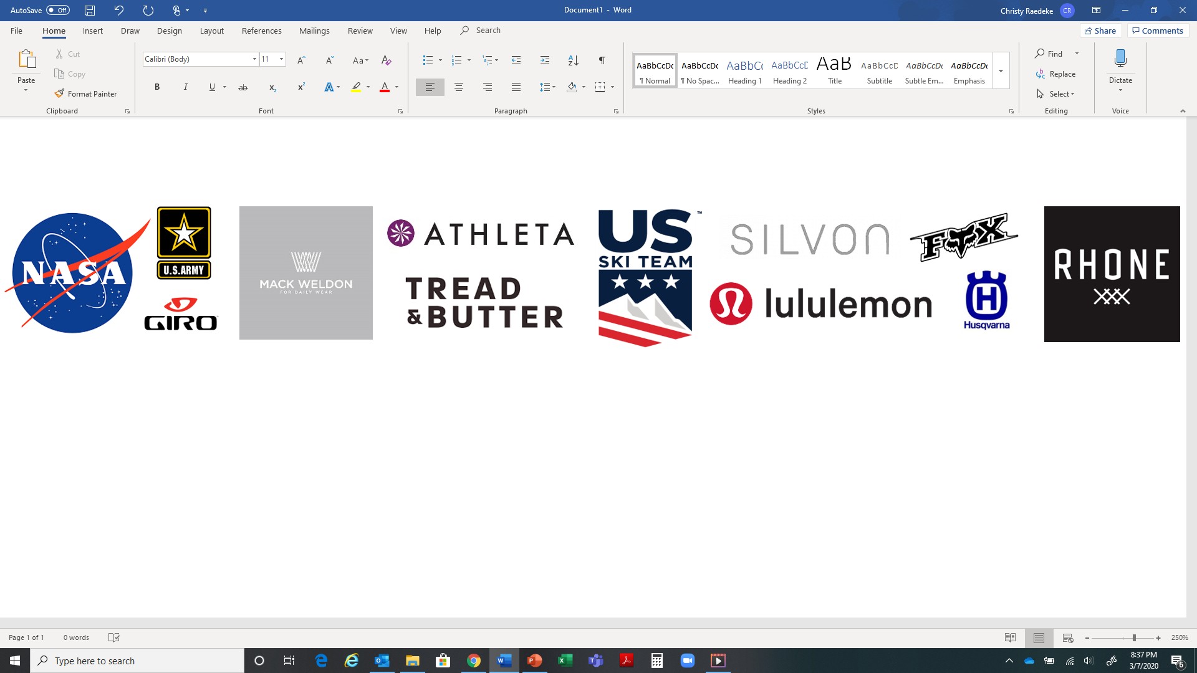Screen dimensions: 1197x673
Task: Open Zoom from the taskbar
Action: pyautogui.click(x=688, y=661)
